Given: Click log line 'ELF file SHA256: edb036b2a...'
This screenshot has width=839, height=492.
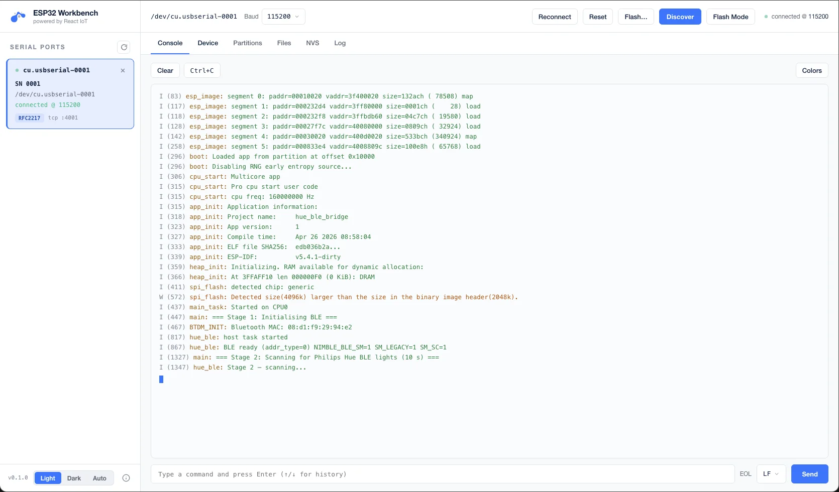Looking at the screenshot, I should point(250,247).
